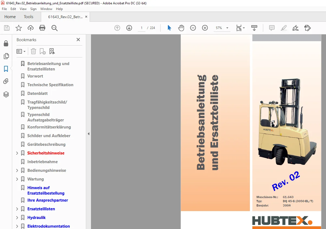Expand the Bedienungshinweise bookmark
Viewport: 326px width, 229px height.
[17, 170]
